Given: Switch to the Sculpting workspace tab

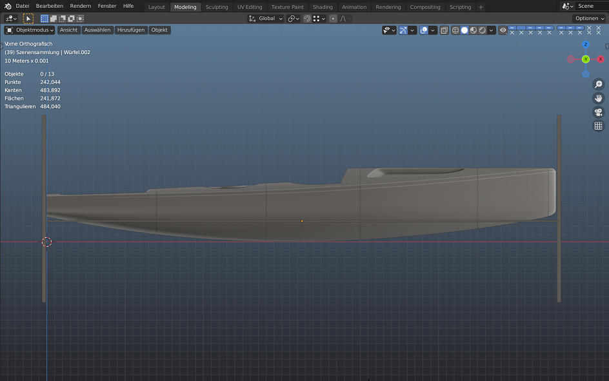Looking at the screenshot, I should coord(217,7).
